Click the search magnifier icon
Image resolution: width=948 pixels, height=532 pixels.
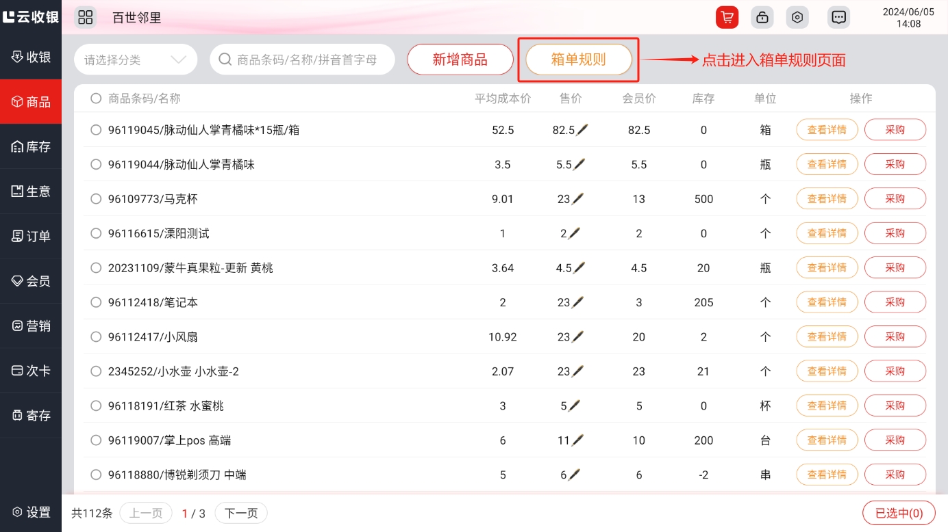[x=225, y=59]
